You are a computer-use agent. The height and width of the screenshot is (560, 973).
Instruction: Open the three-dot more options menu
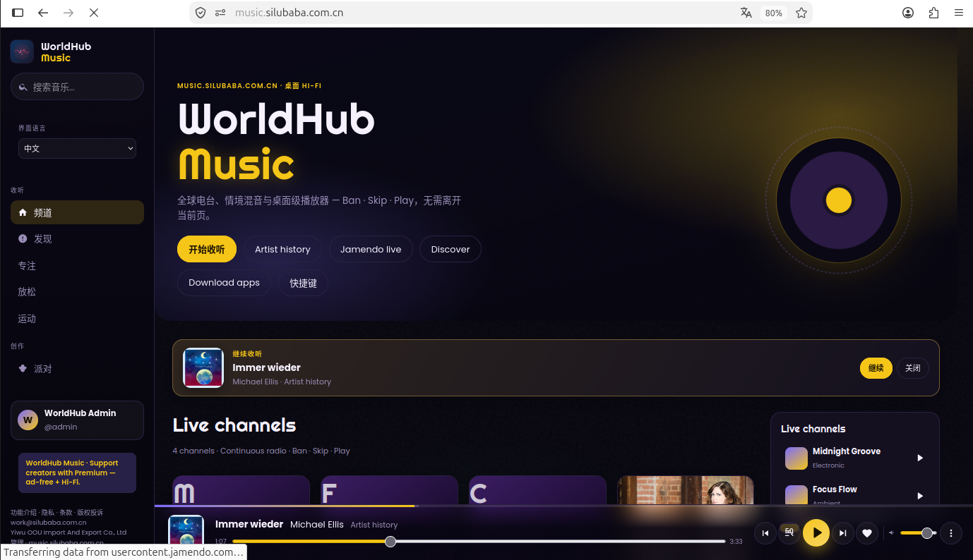coord(951,533)
